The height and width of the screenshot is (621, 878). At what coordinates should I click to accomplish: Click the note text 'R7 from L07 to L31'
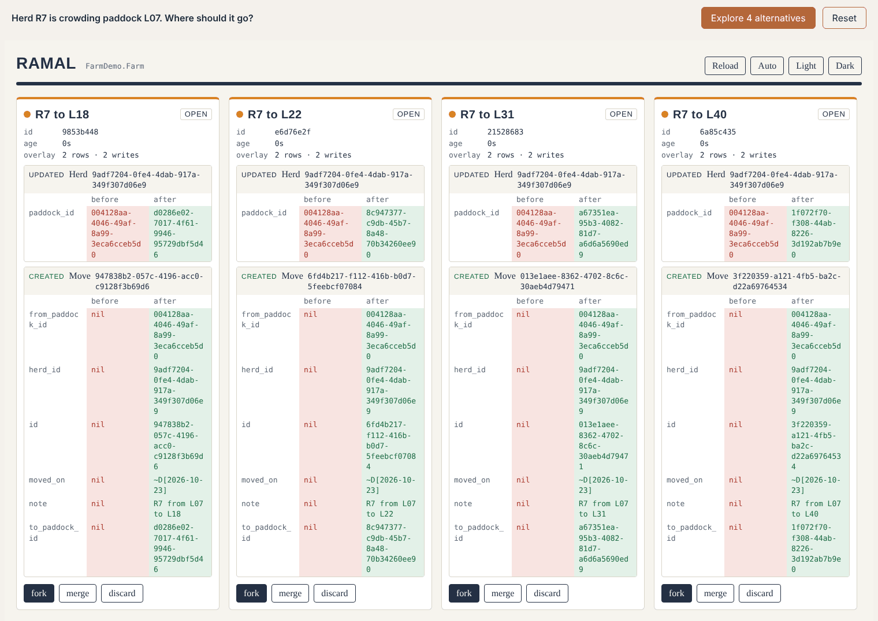click(x=604, y=509)
